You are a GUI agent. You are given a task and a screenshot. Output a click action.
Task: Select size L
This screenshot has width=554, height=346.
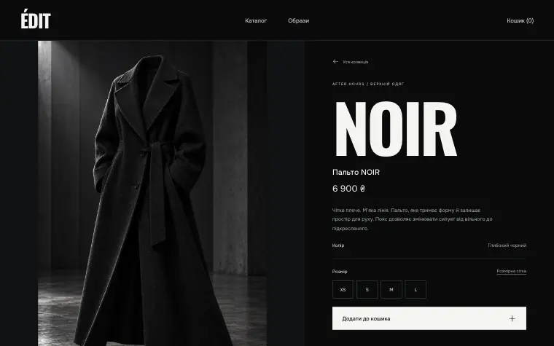coord(415,289)
